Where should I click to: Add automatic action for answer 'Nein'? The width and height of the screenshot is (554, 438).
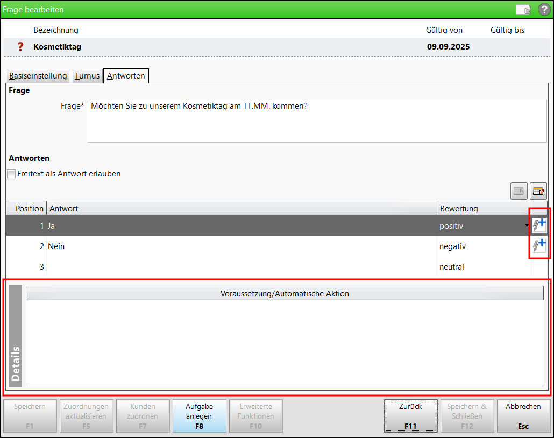[539, 246]
